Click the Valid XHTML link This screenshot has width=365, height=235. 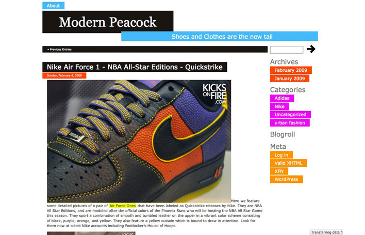(288, 163)
